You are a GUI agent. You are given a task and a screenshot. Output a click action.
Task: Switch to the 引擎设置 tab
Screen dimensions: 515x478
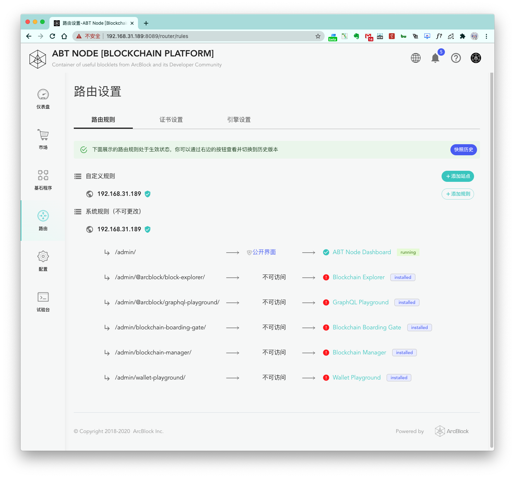(239, 120)
